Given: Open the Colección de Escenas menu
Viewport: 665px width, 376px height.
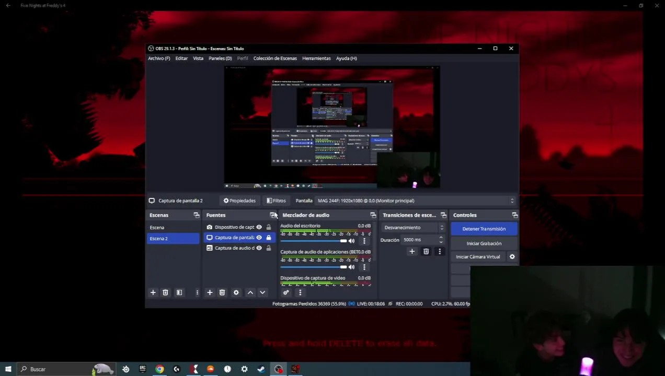Looking at the screenshot, I should [275, 58].
